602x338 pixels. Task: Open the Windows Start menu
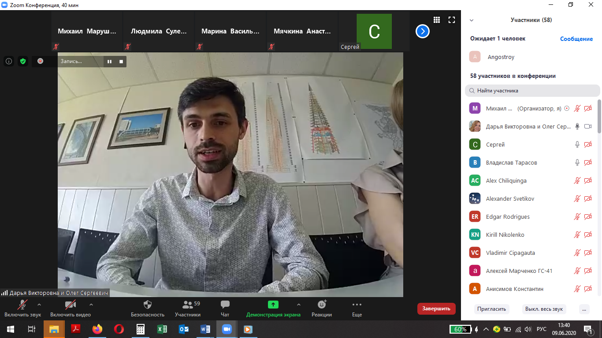[11, 329]
